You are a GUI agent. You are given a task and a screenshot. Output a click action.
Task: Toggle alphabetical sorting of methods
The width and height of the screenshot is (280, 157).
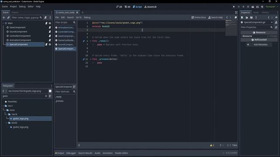[x=74, y=87]
